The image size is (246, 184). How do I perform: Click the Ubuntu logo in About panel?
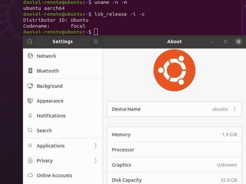point(174,70)
